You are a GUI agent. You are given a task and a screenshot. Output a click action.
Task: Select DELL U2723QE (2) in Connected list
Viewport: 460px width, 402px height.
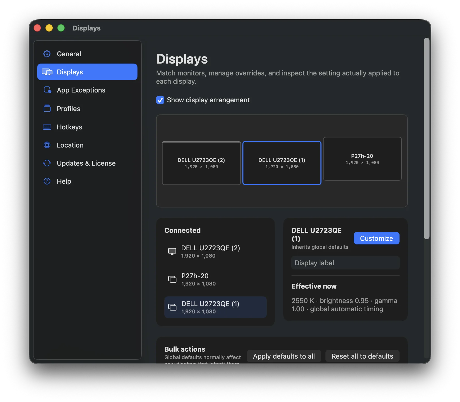[216, 251]
